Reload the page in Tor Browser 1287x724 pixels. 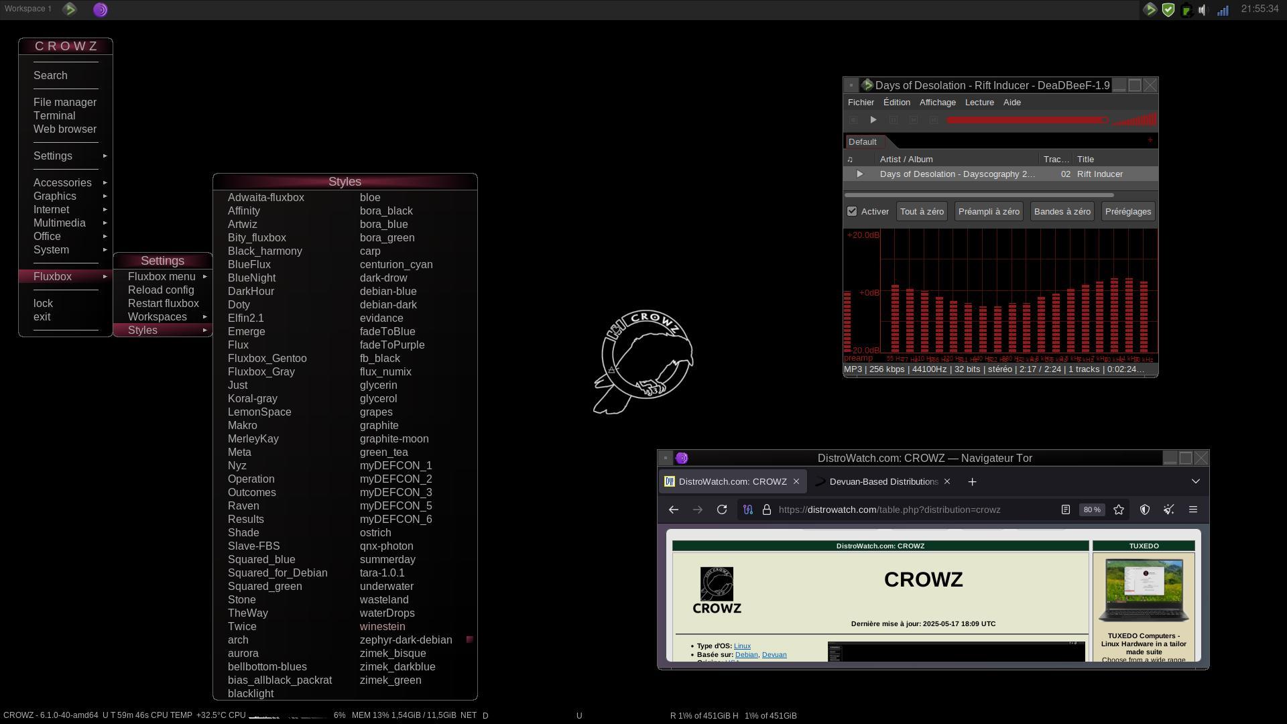coord(722,510)
